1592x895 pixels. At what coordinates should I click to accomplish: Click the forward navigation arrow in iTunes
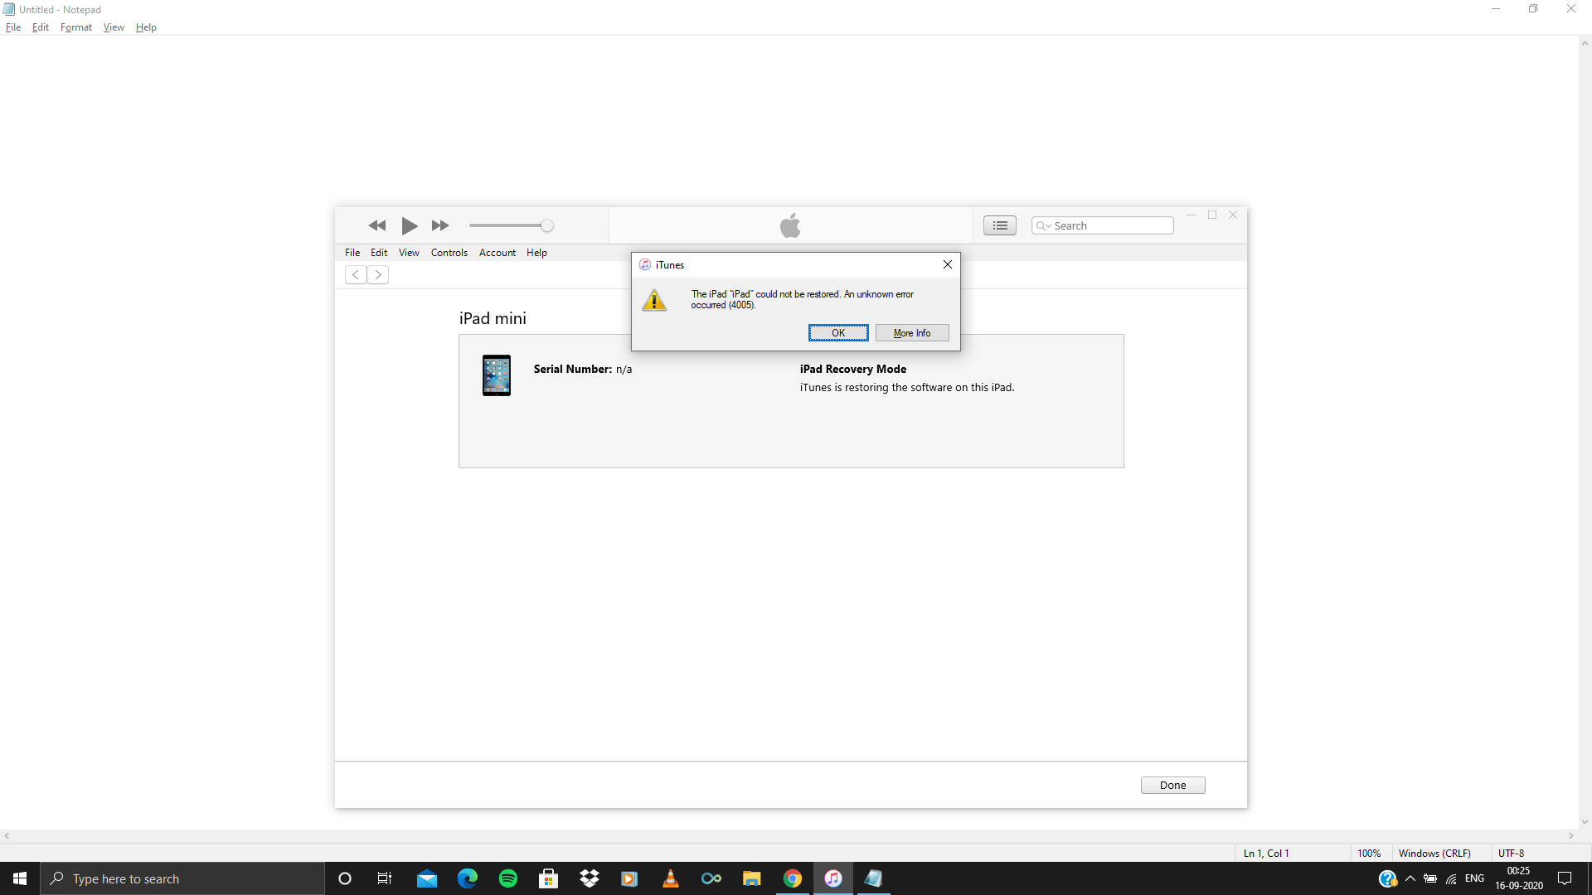pyautogui.click(x=378, y=274)
